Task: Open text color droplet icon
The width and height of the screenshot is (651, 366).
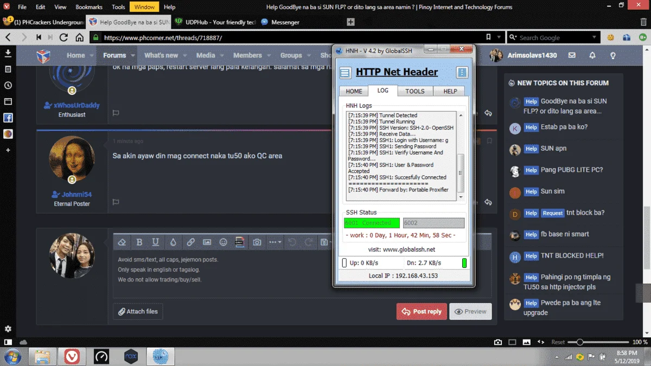Action: point(173,242)
